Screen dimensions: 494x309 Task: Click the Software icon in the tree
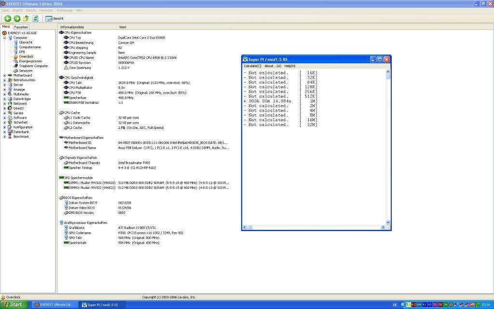tap(10, 118)
